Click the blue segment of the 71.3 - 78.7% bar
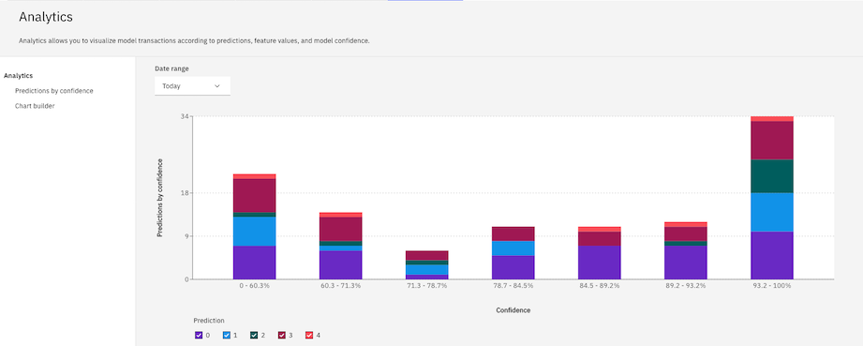This screenshot has height=346, width=863. click(427, 269)
